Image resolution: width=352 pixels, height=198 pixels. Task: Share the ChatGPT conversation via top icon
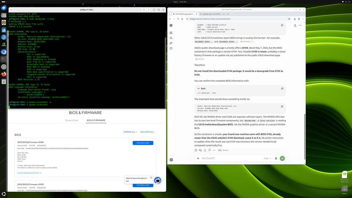295,25
